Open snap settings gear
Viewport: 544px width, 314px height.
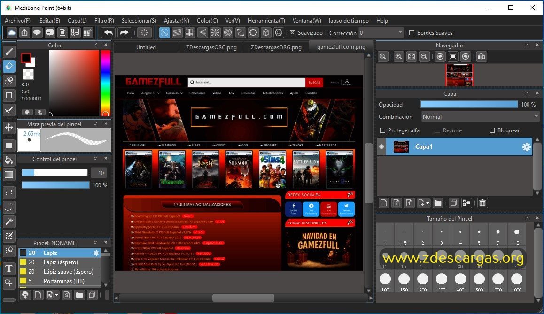pos(279,32)
